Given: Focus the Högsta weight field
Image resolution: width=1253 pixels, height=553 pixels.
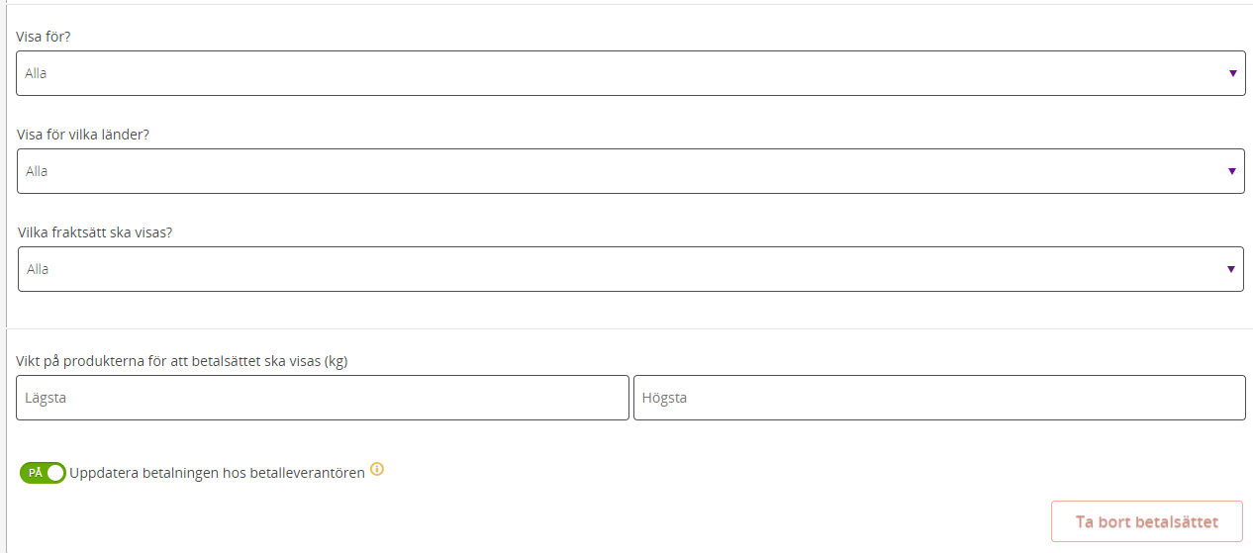Looking at the screenshot, I should click(939, 398).
